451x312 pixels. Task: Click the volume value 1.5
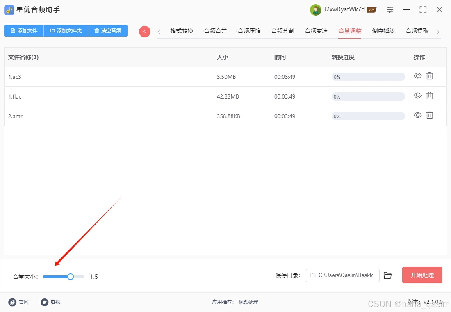(94, 277)
